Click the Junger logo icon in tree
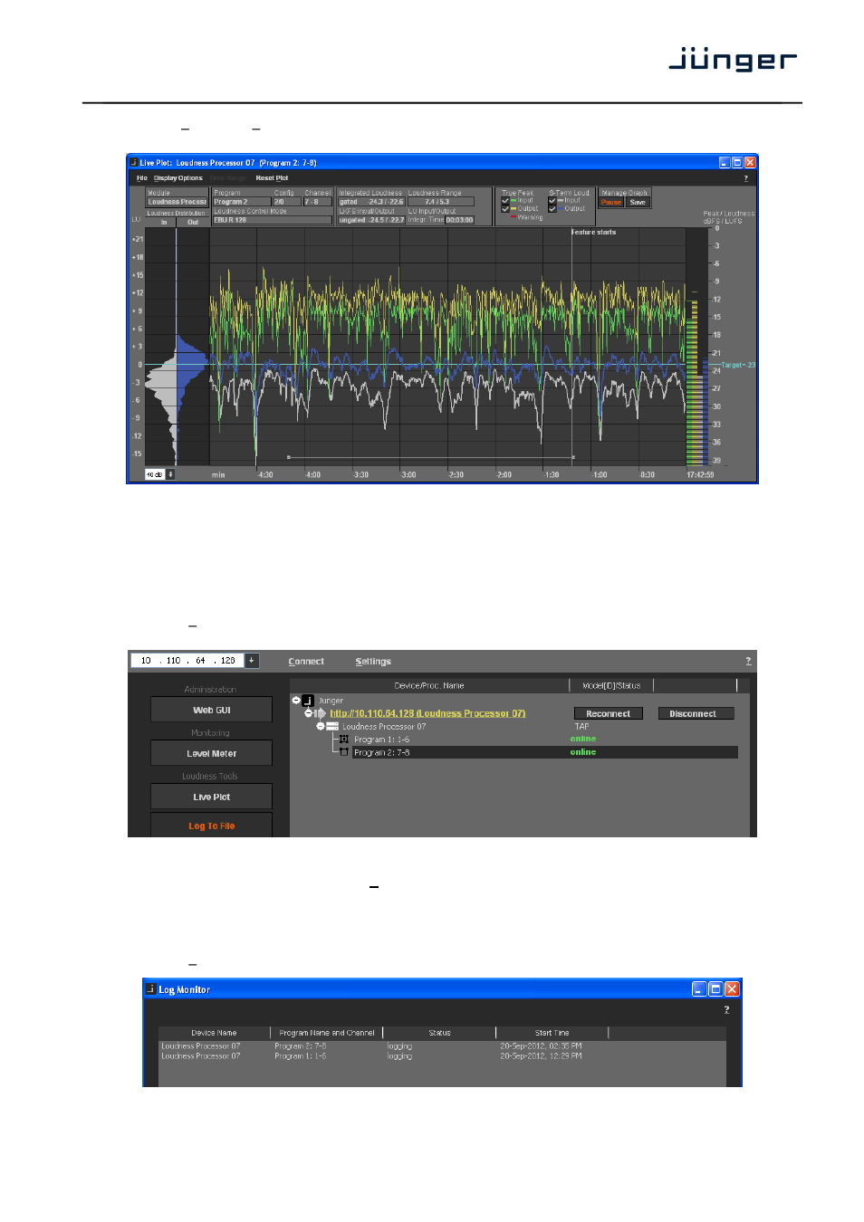The width and height of the screenshot is (864, 1222). point(308,701)
